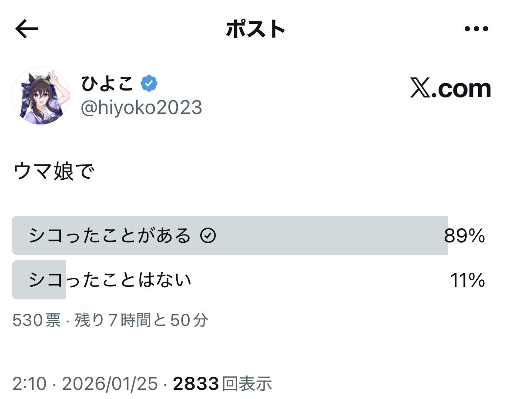Click the 2:10 post timestamp
Image resolution: width=513 pixels, height=399 pixels.
[29, 384]
